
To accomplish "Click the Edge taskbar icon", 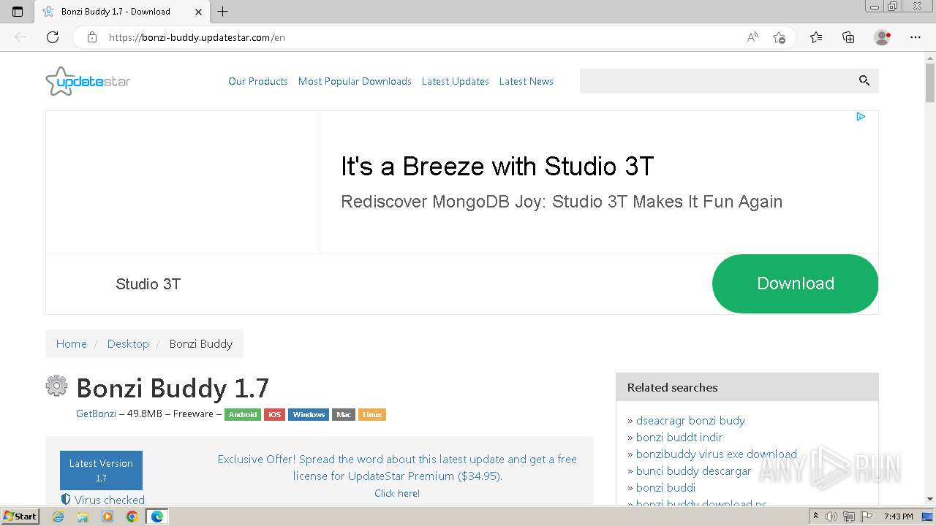I will pos(156,517).
